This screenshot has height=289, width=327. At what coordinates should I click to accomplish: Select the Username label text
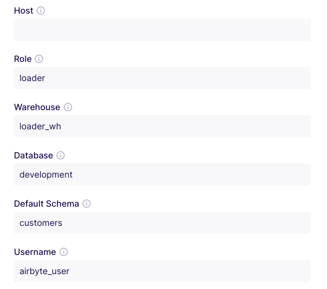tap(35, 252)
